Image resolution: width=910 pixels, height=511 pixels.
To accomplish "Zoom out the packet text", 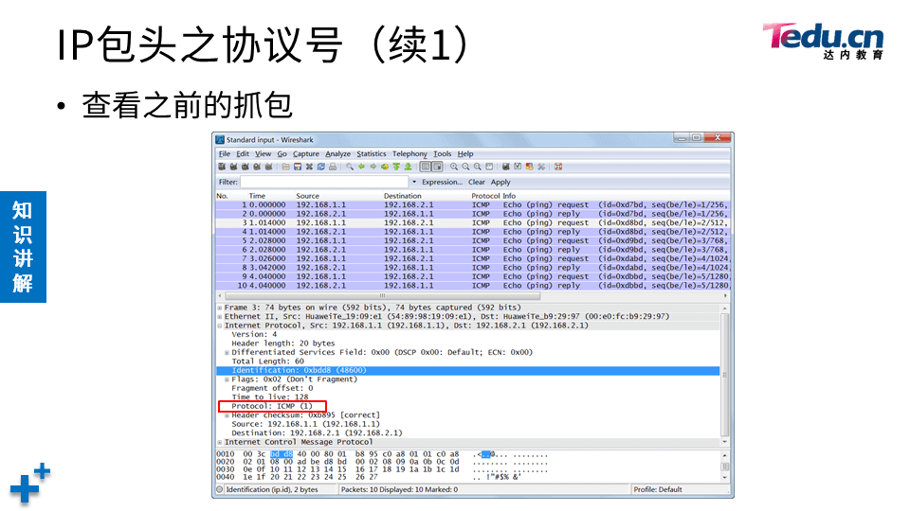I will (465, 167).
